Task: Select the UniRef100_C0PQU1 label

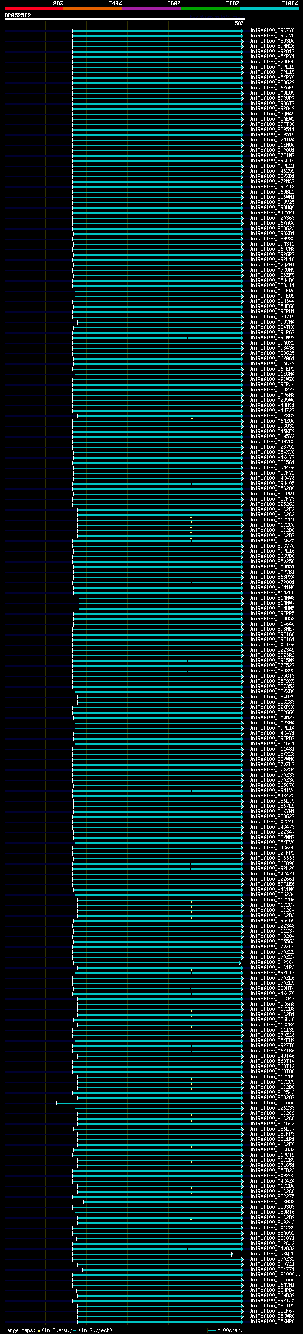Action: [271, 150]
